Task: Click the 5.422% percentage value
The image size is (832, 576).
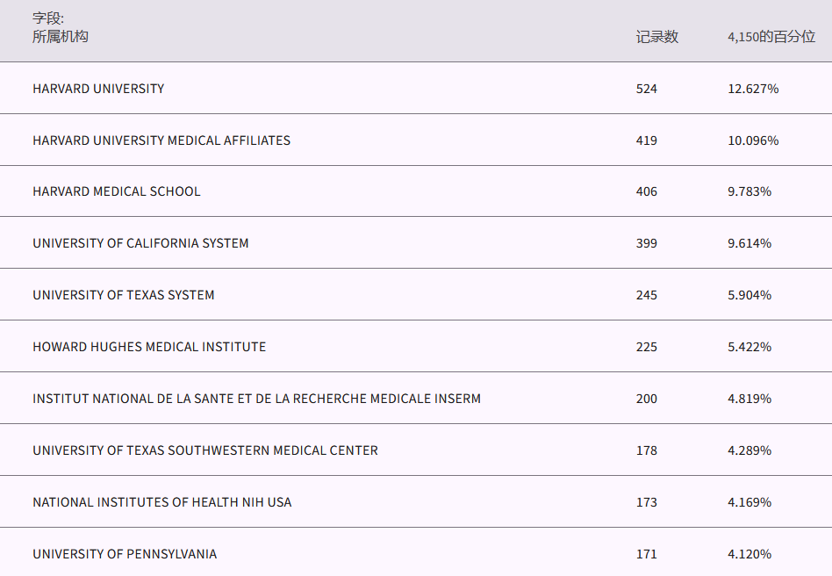Action: click(750, 347)
